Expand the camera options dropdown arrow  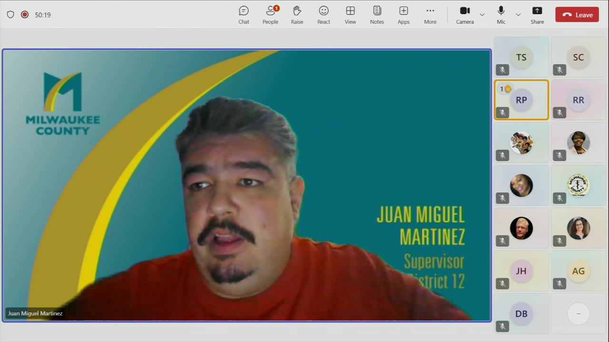pyautogui.click(x=482, y=15)
